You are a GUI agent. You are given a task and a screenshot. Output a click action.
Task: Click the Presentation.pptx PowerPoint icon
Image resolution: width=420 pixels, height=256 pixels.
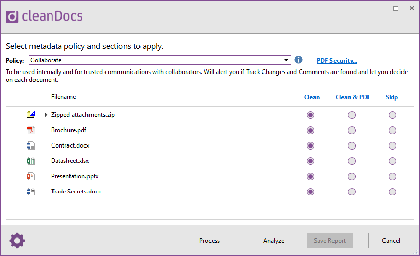31,176
